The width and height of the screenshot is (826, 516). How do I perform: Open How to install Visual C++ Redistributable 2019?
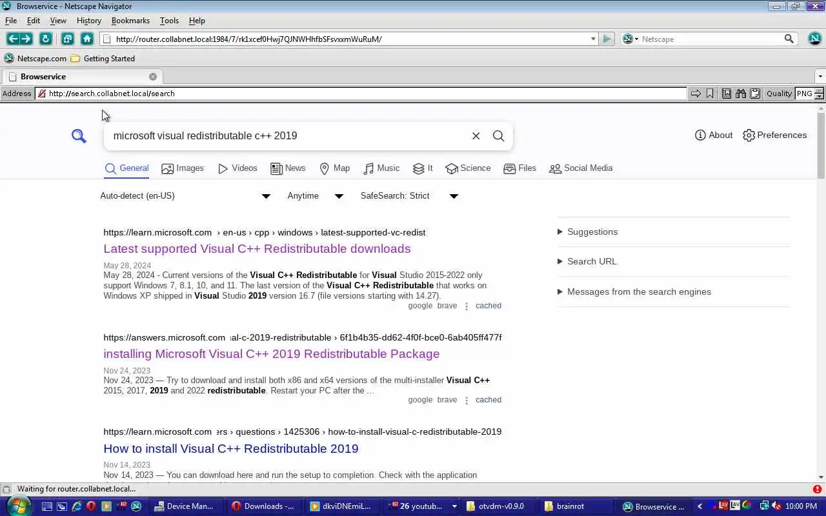pyautogui.click(x=230, y=449)
